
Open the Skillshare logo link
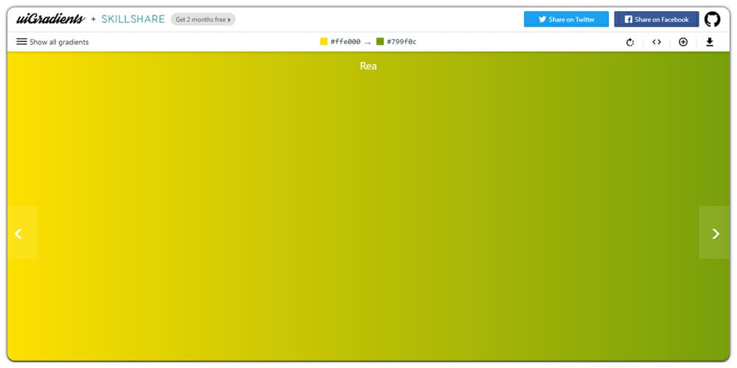pyautogui.click(x=133, y=19)
